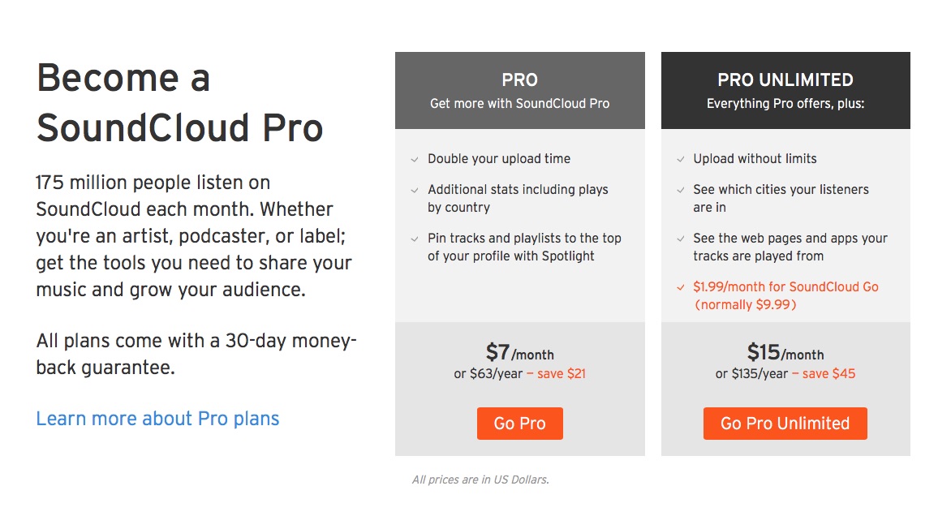951x512 pixels.
Task: Click the checkmark beside "See the web pages" feature
Action: pos(681,239)
